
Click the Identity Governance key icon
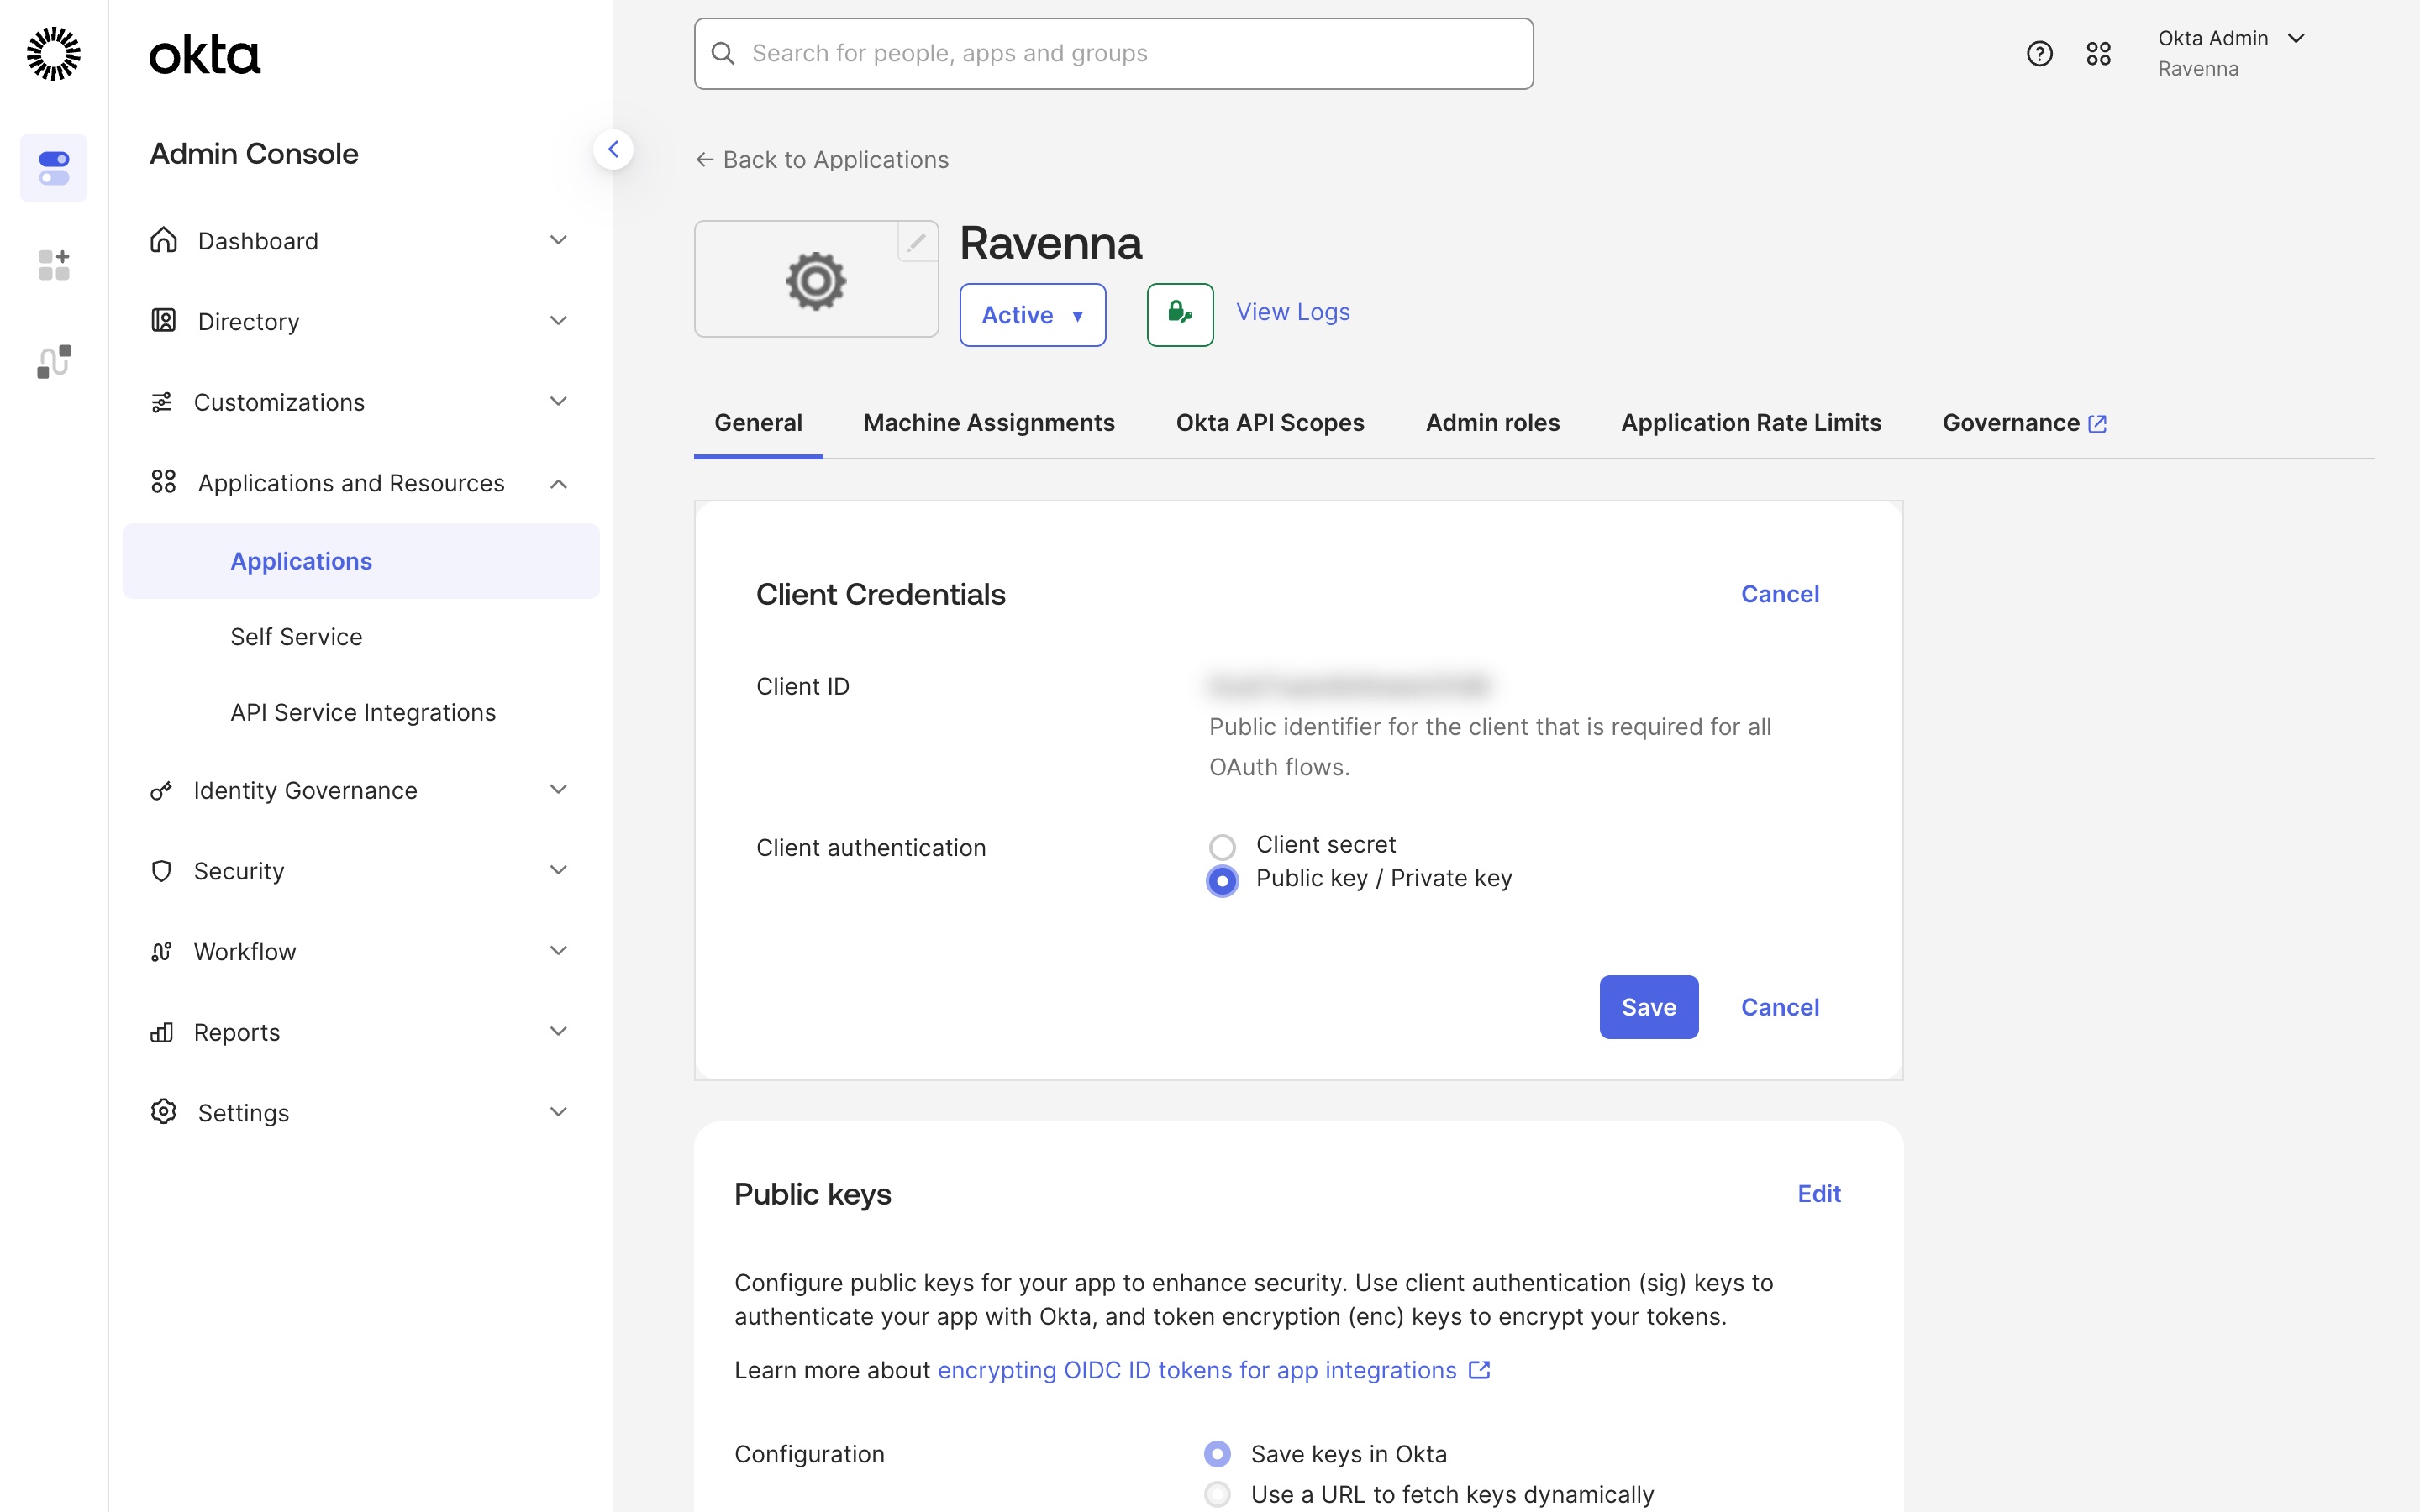(161, 791)
